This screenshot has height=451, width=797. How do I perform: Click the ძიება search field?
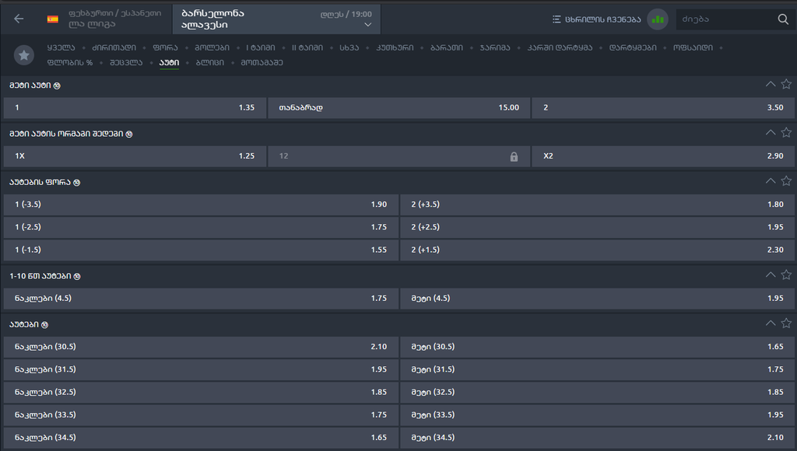click(x=727, y=19)
